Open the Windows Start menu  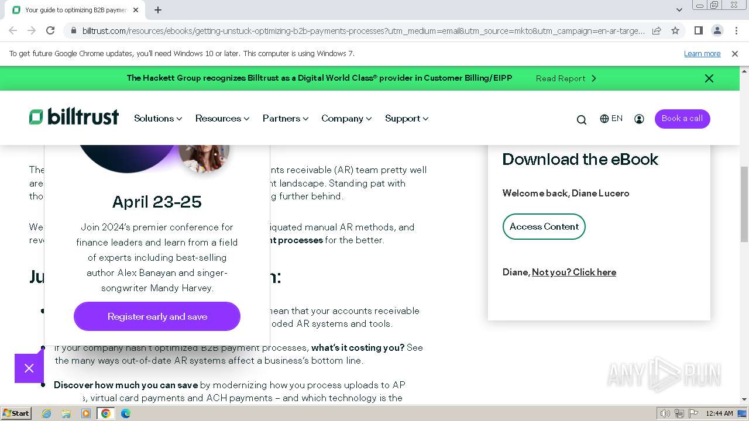pyautogui.click(x=16, y=413)
